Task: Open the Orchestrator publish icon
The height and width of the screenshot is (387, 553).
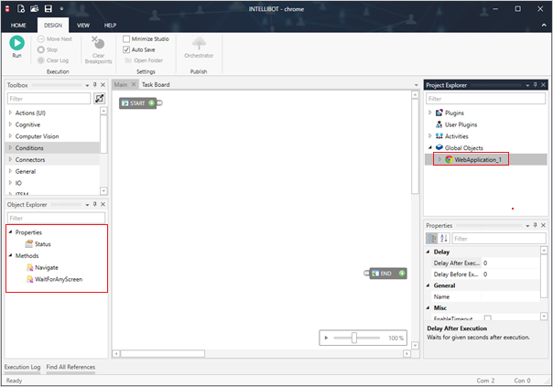Action: [x=199, y=43]
